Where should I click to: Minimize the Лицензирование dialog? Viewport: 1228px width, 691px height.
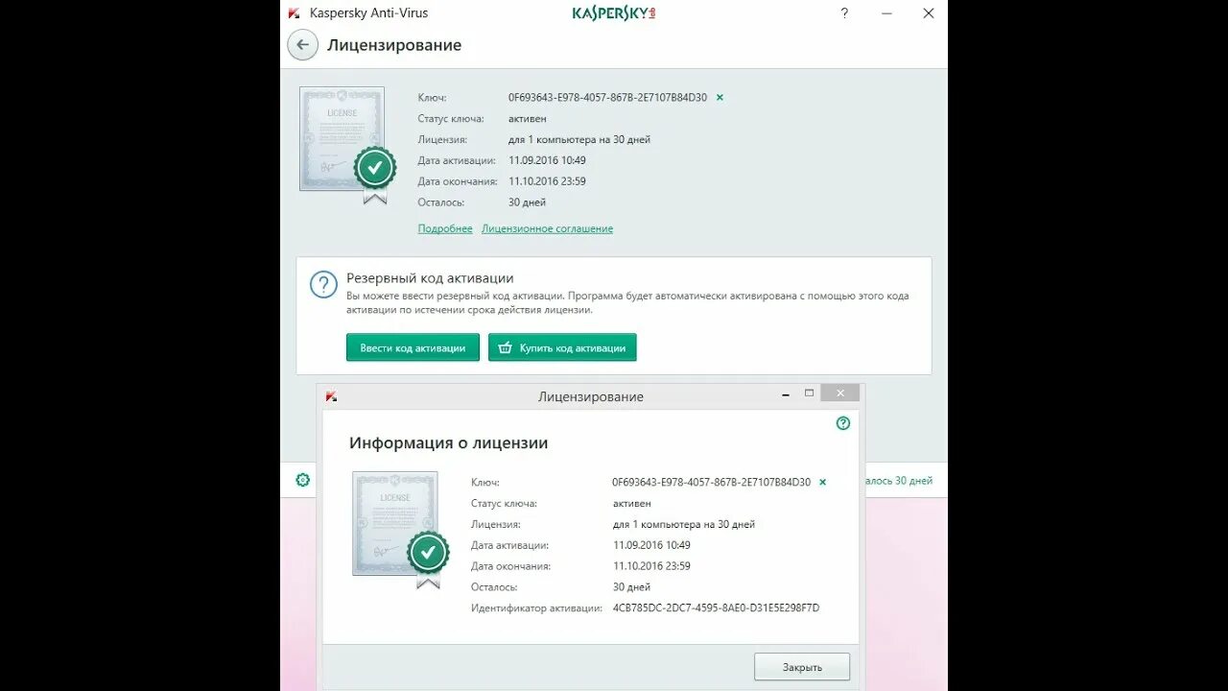786,393
